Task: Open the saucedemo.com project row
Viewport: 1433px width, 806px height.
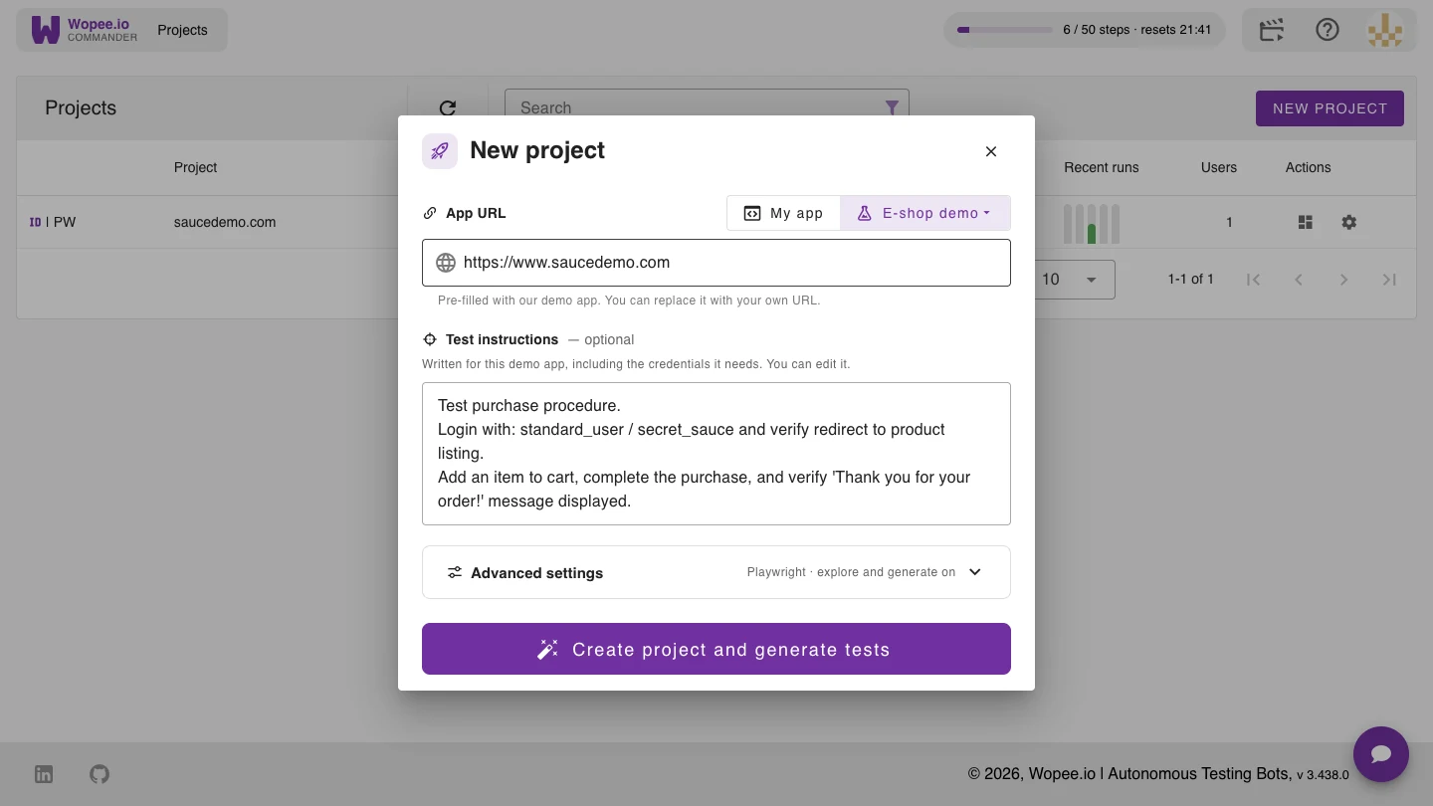Action: click(225, 222)
